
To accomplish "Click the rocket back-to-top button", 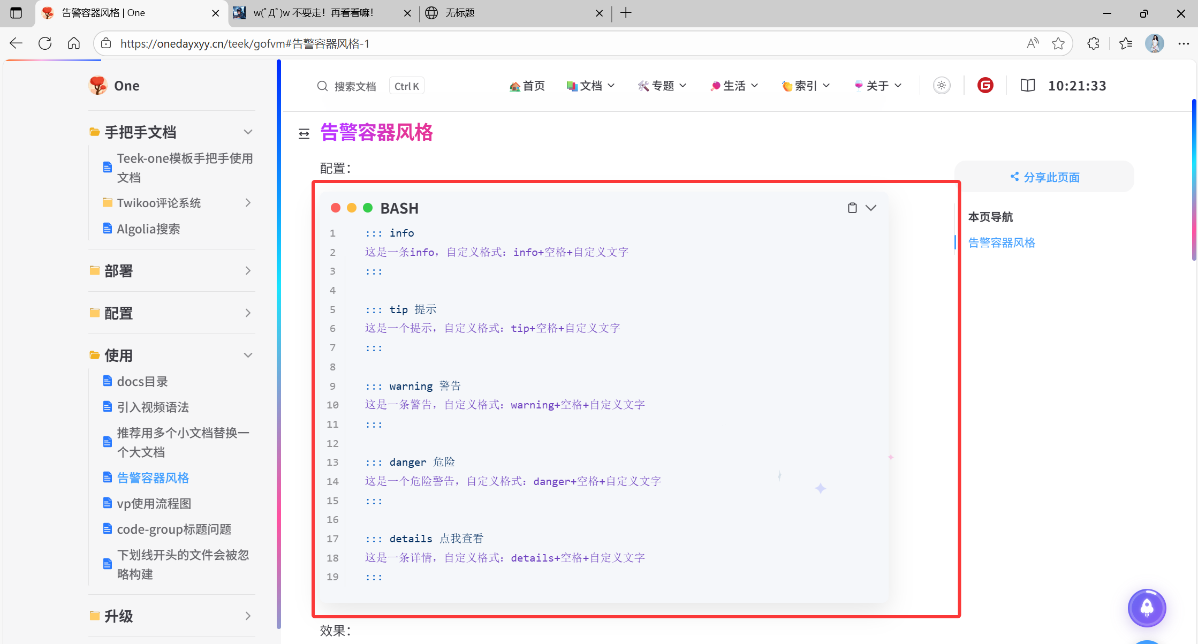I will coord(1147,608).
